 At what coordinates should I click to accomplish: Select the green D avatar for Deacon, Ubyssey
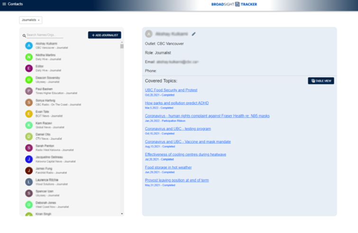click(x=29, y=80)
